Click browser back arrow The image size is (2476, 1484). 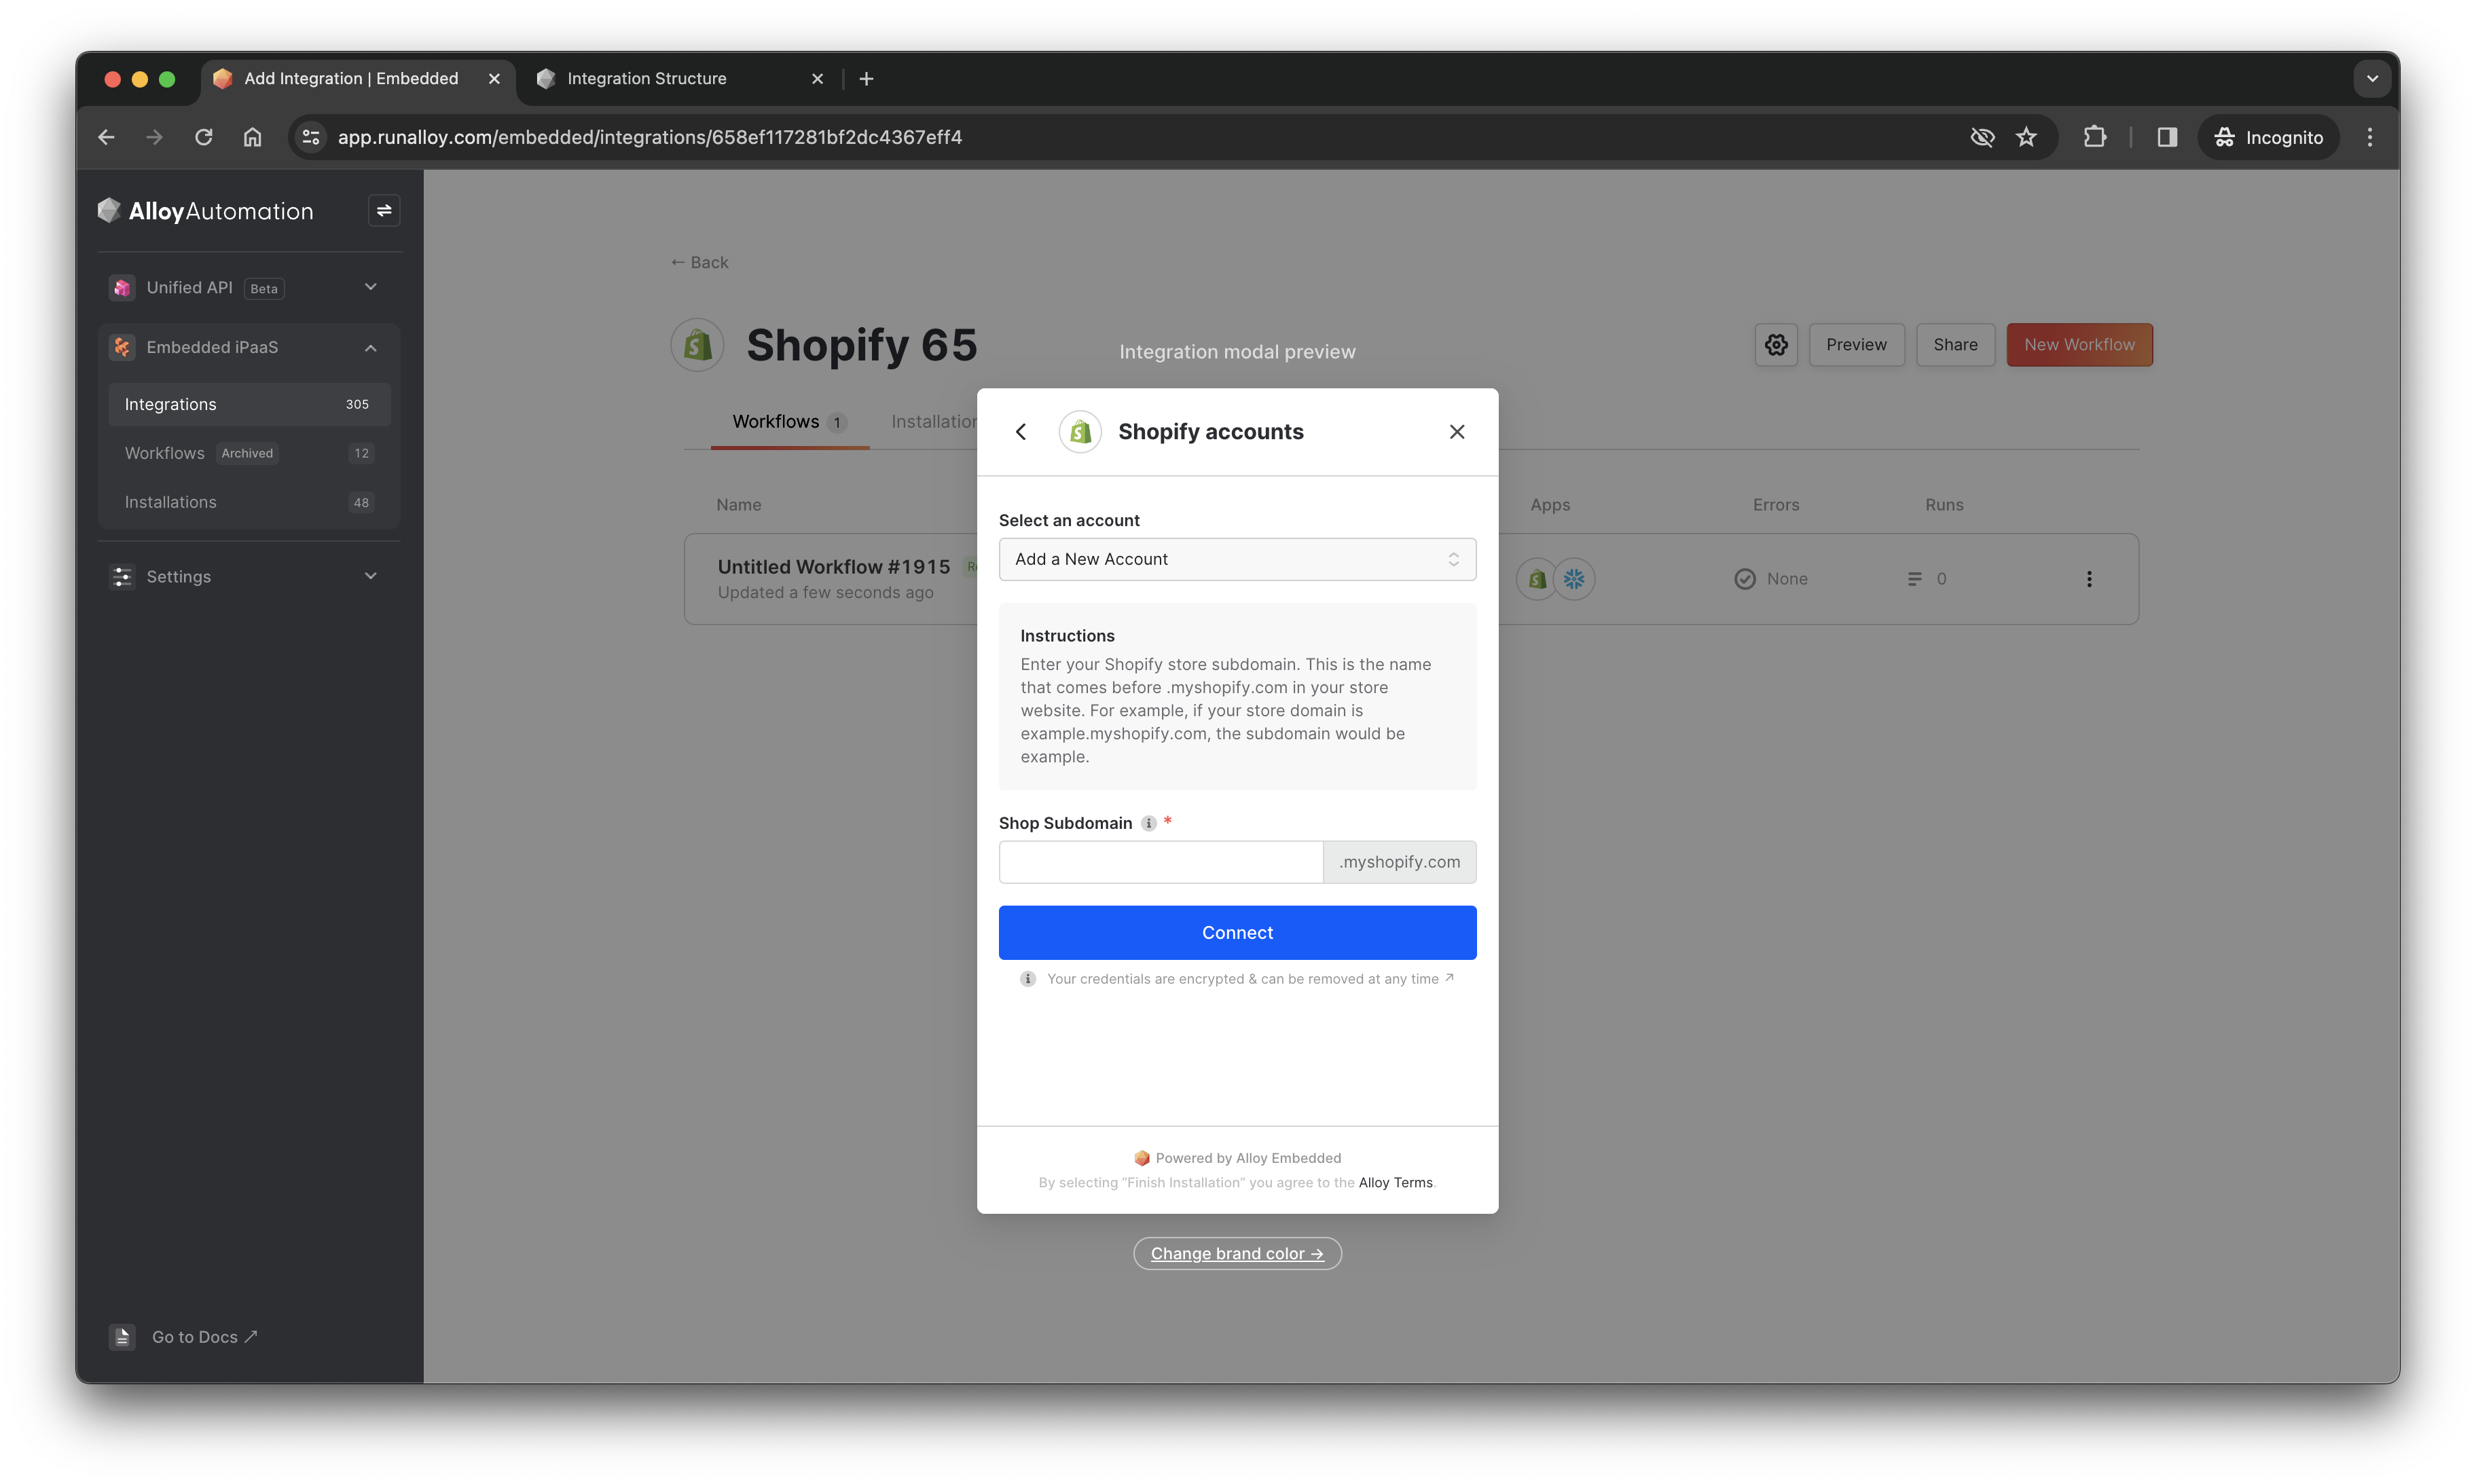click(107, 137)
